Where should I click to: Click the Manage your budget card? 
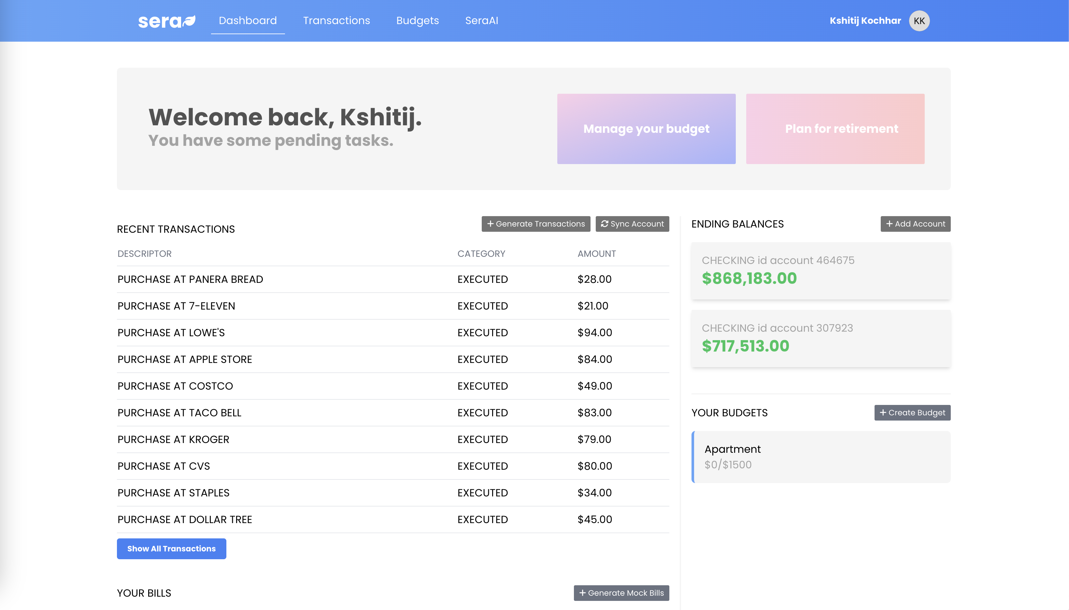click(x=646, y=129)
